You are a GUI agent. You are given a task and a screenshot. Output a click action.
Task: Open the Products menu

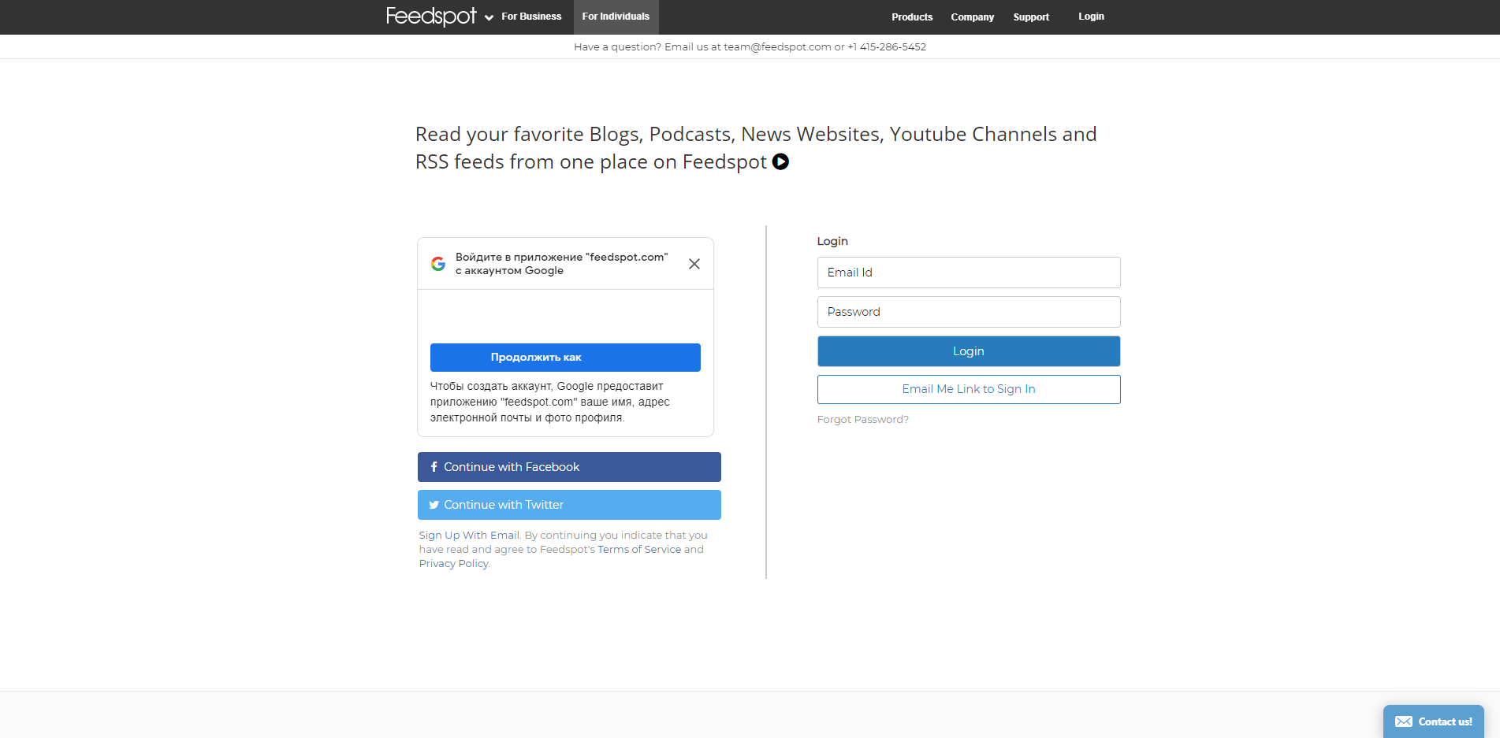[x=912, y=17]
